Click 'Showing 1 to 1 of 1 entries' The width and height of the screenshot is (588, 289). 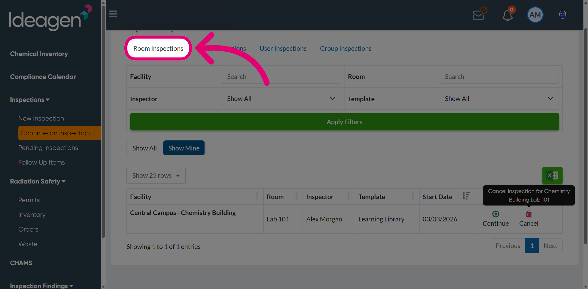(164, 246)
